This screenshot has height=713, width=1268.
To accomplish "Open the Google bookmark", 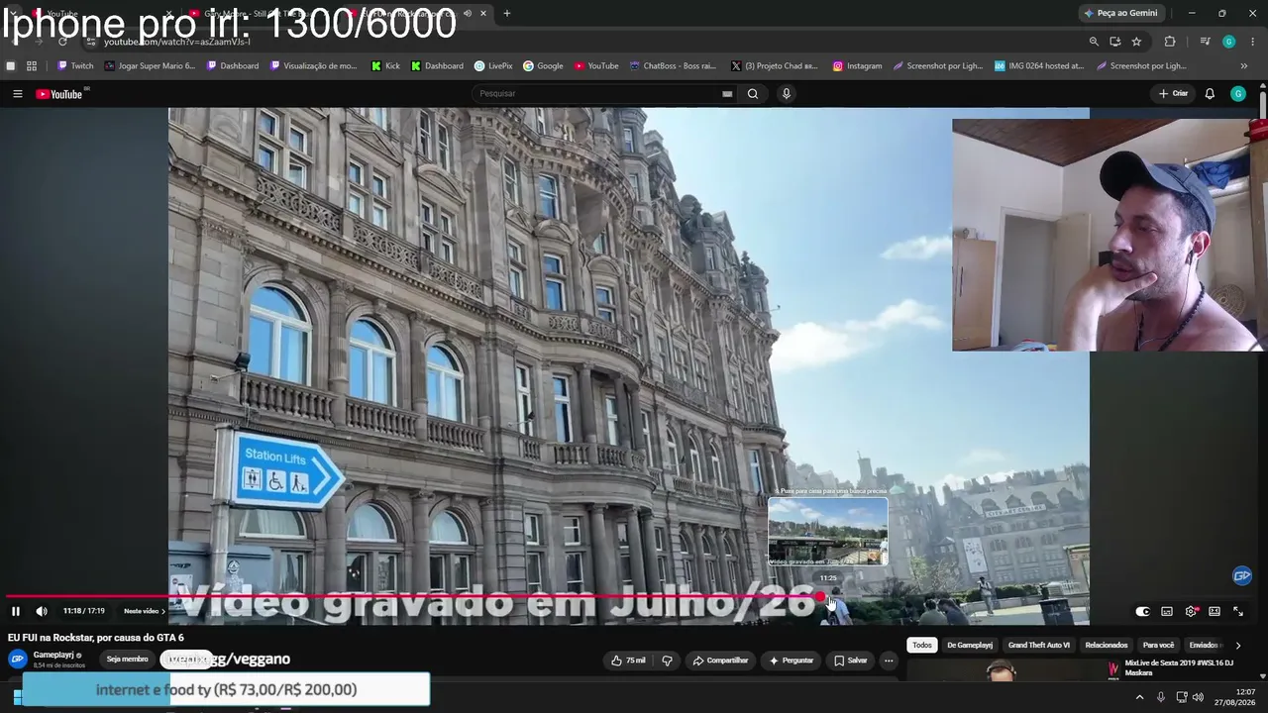I will [x=543, y=66].
